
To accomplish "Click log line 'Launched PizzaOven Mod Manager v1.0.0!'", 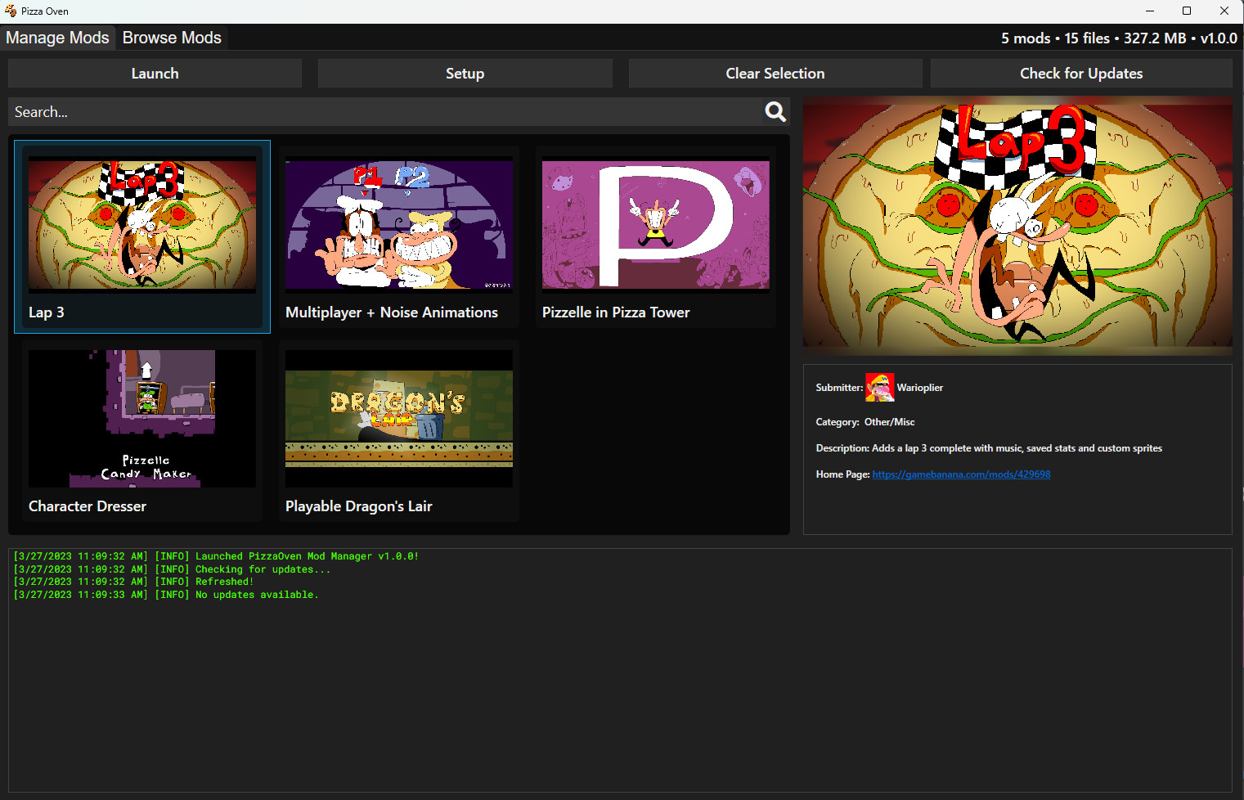I will click(216, 556).
